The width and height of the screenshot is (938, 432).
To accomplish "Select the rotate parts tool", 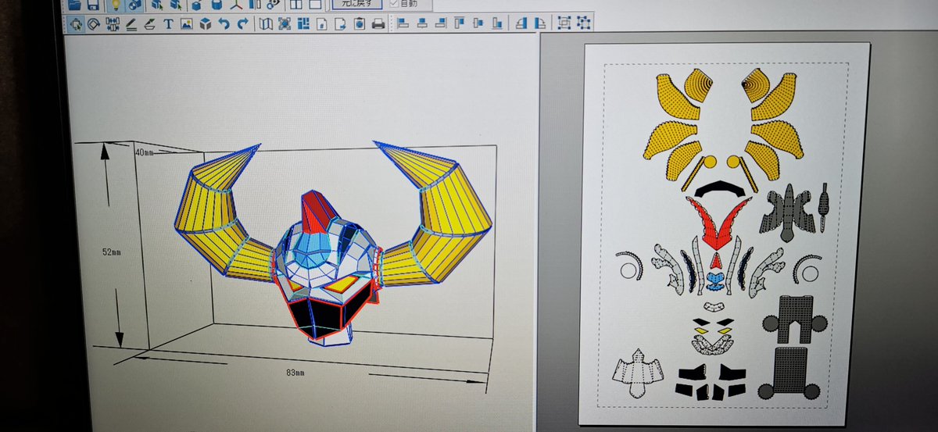I will point(93,23).
